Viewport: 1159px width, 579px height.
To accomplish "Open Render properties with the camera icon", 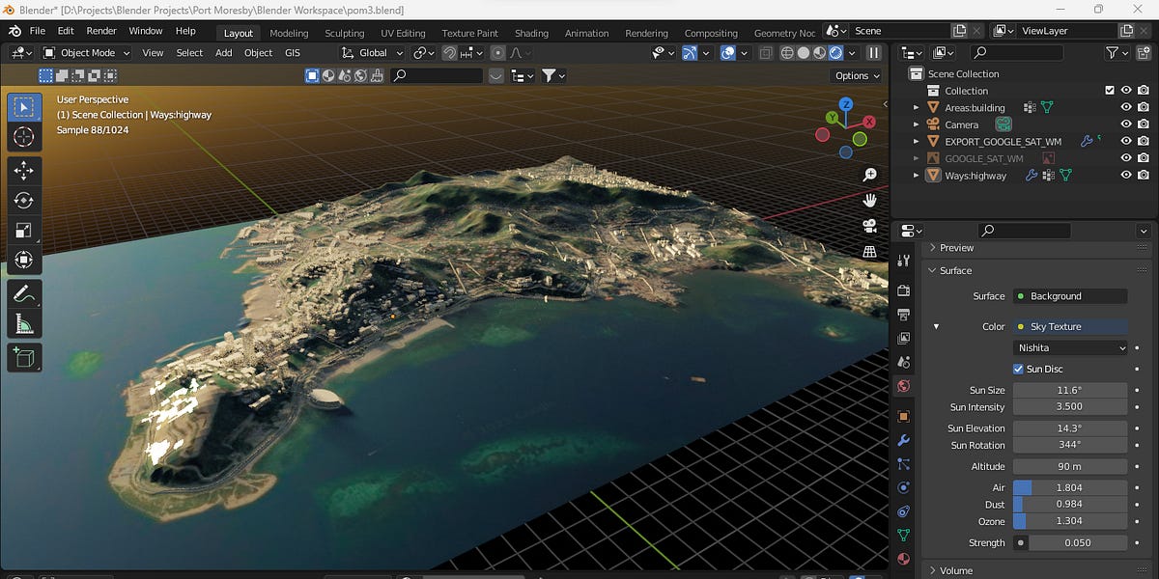I will [904, 291].
